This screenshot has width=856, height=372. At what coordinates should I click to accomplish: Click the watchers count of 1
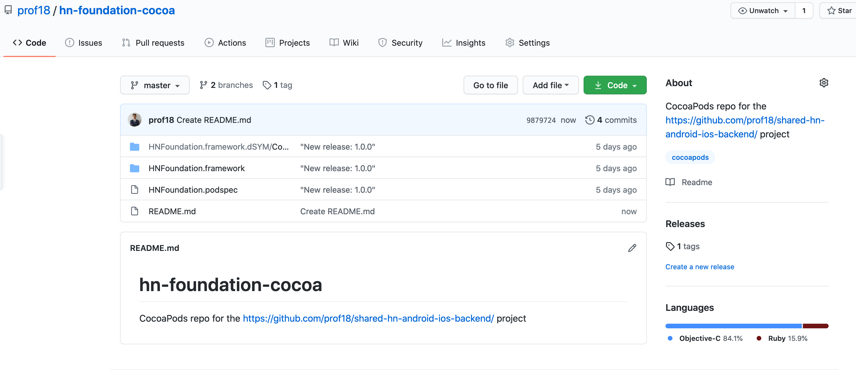804,10
